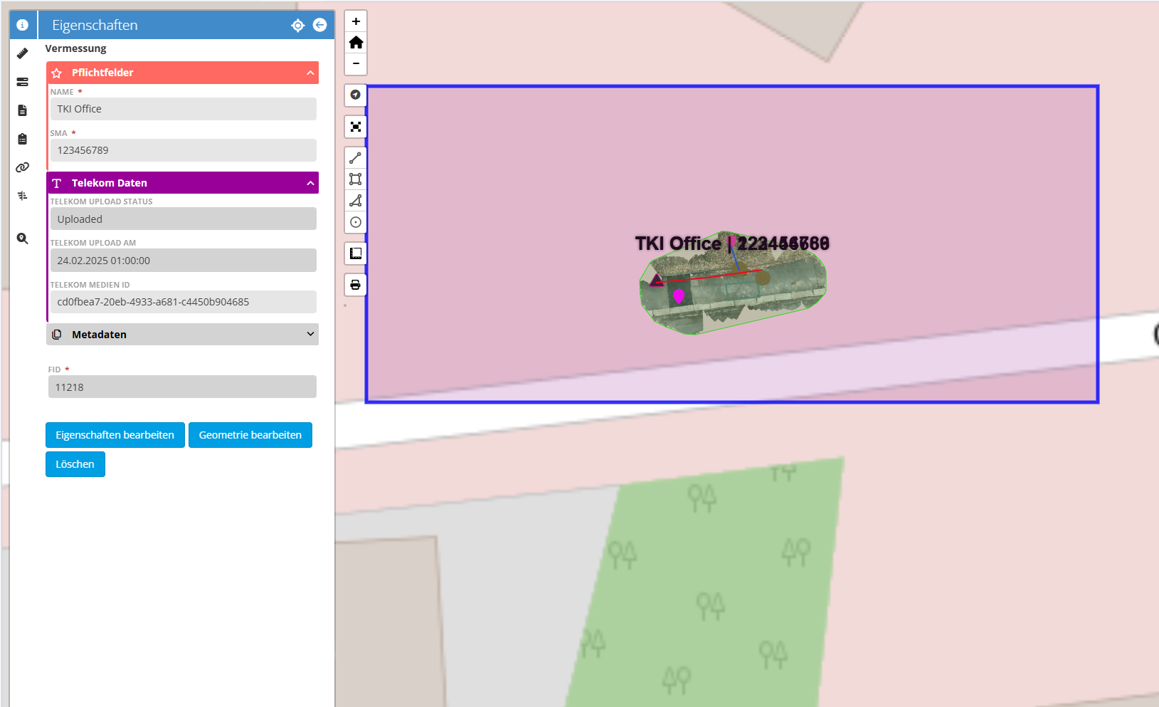
Task: Zoom in on the map
Action: point(356,21)
